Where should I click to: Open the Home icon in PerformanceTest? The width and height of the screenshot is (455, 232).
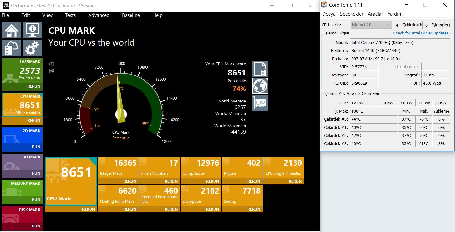[12, 30]
